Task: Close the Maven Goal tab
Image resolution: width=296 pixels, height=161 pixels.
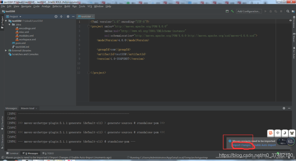Action: click(36, 108)
